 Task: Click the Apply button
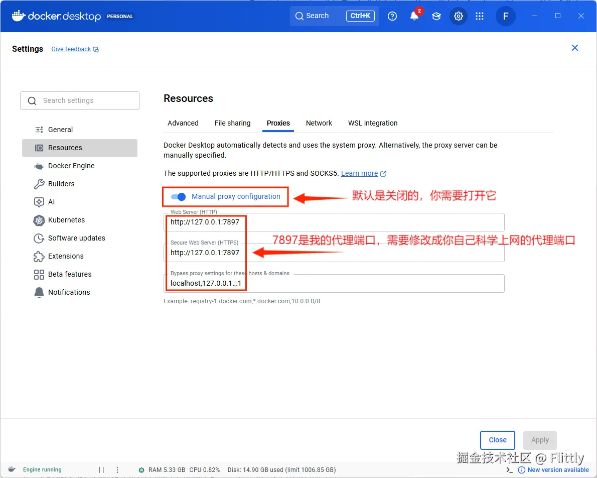(x=540, y=440)
